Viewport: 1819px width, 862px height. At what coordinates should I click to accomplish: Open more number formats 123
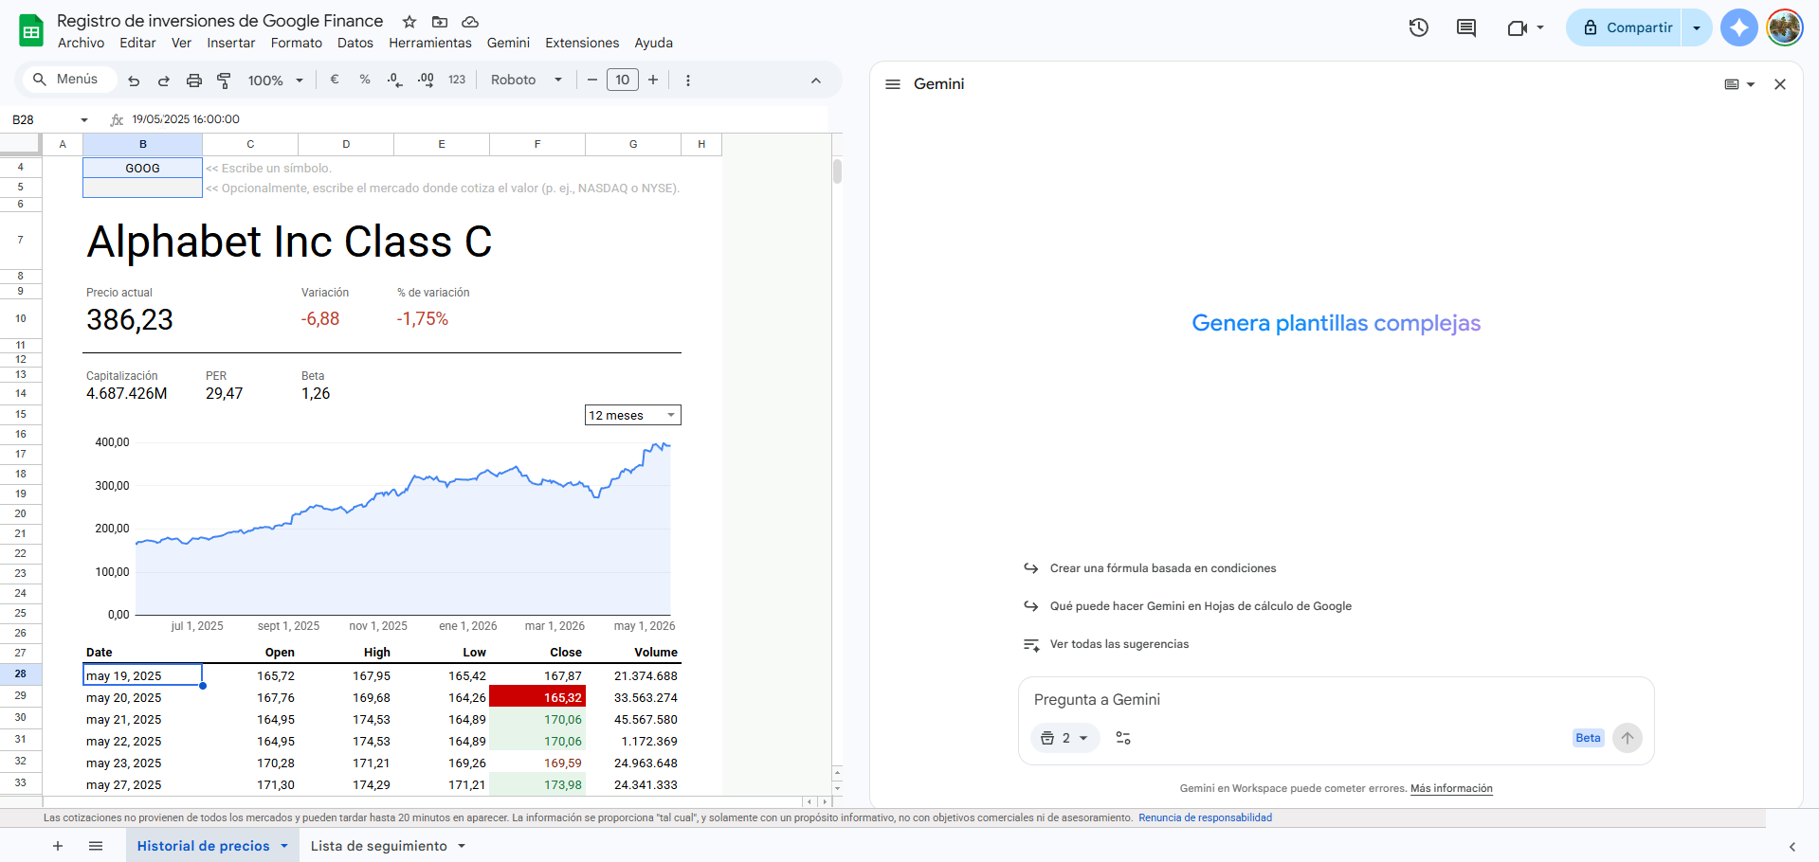coord(457,80)
